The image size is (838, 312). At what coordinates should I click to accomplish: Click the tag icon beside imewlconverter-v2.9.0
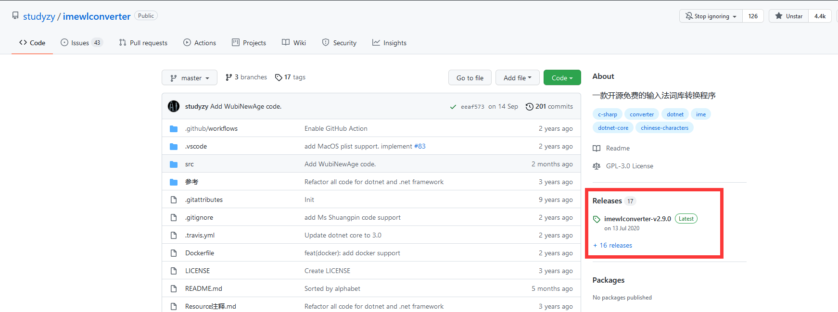(x=597, y=219)
